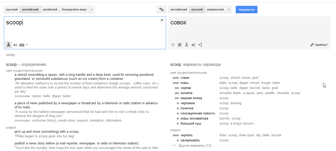Select all translated text icon
The width and height of the screenshot is (336, 151).
point(180,45)
